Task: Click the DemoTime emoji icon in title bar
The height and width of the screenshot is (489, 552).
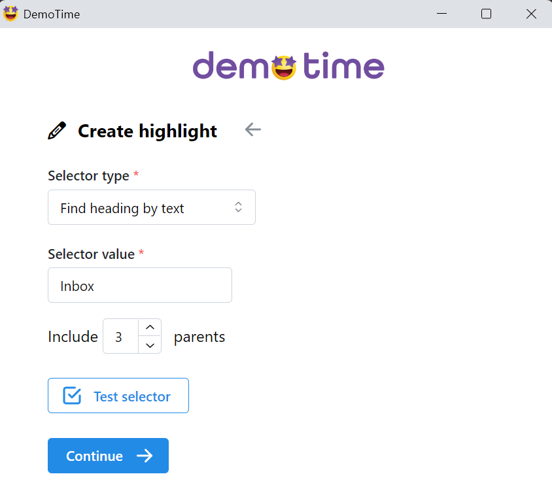Action: coord(10,14)
